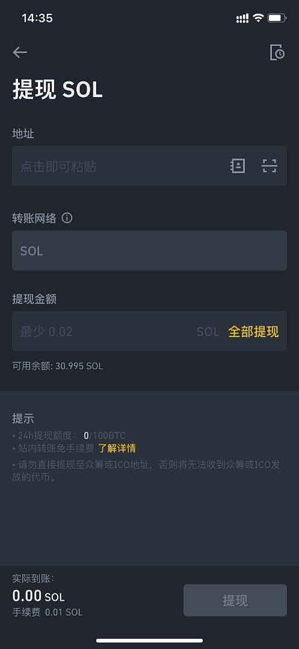Tap the cellular signal bars icon
Viewport: 299px width, 649px height.
point(242,18)
